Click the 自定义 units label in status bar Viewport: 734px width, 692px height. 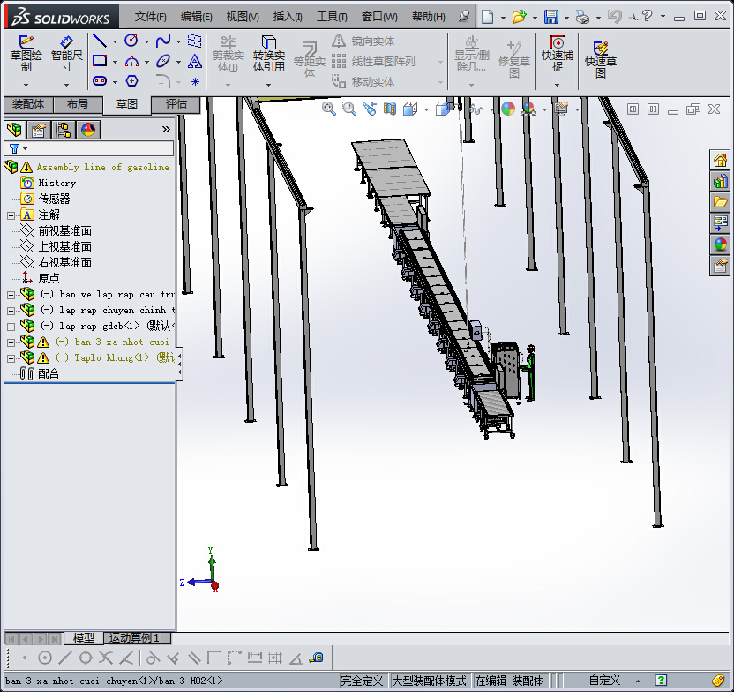pos(604,681)
